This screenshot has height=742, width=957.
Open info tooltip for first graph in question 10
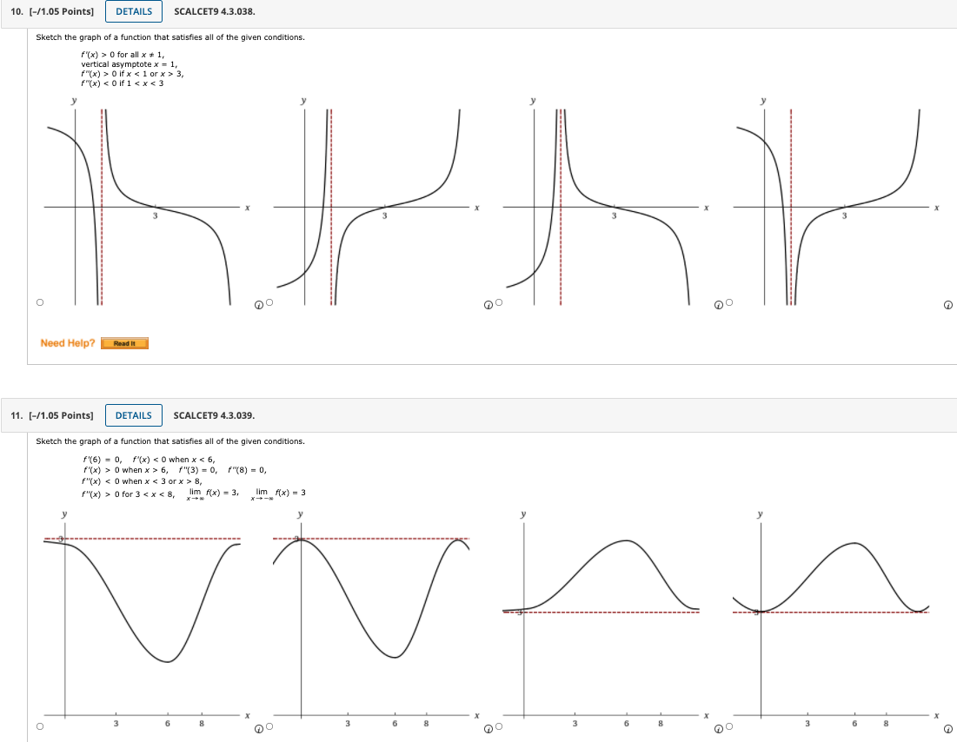pos(258,304)
